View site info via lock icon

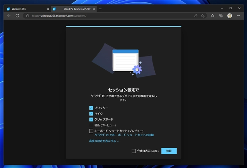27,15
